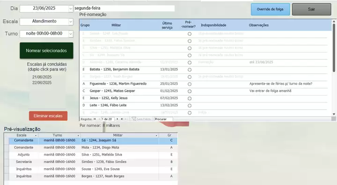The image size is (337, 185).
Task: Click the Sem Filtro filter icon
Action: coord(134,119)
